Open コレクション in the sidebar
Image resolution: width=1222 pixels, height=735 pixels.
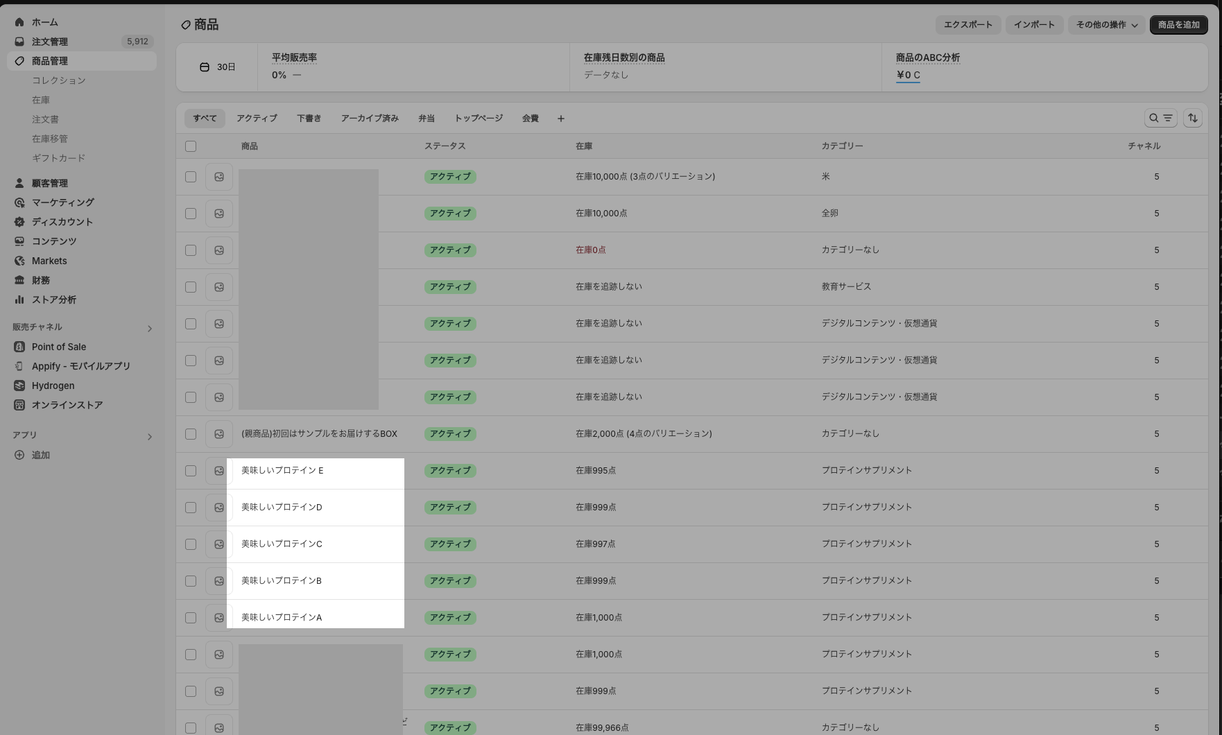(59, 80)
